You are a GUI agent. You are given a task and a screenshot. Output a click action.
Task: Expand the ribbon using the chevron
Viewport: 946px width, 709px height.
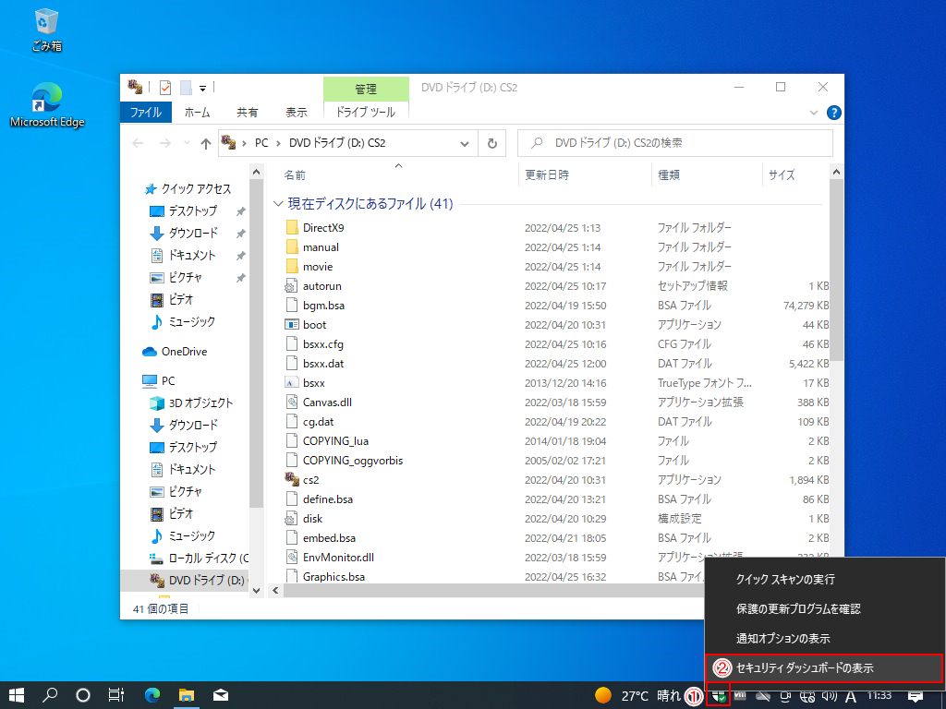pos(814,113)
